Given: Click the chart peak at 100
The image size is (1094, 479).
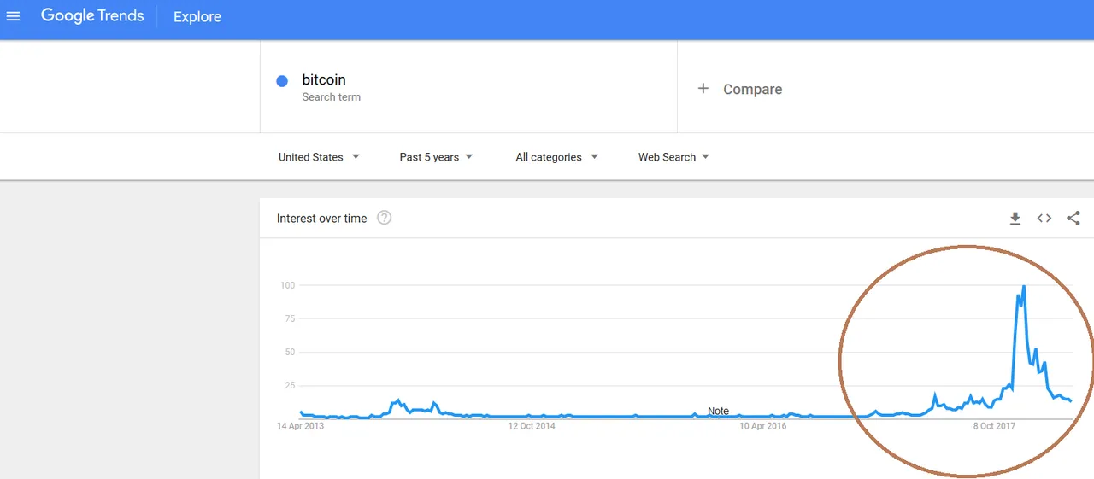Looking at the screenshot, I should 1024,287.
